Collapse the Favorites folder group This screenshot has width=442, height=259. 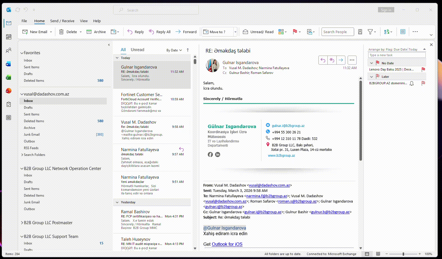[22, 53]
